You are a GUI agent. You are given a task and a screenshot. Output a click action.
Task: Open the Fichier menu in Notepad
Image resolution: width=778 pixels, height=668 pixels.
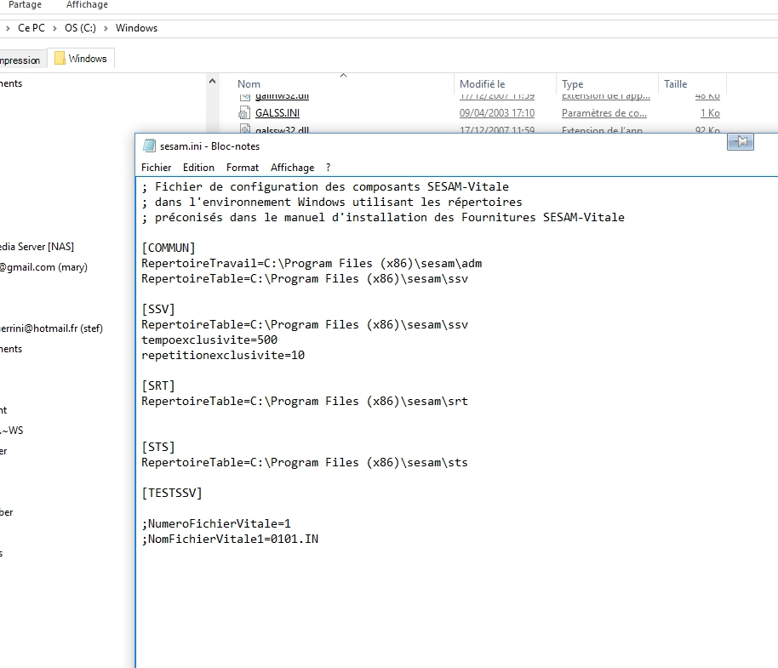point(156,168)
